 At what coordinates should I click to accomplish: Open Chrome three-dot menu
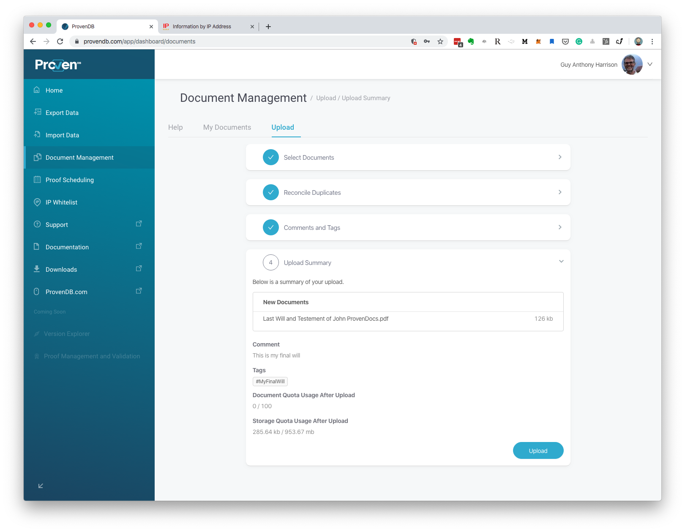[652, 41]
